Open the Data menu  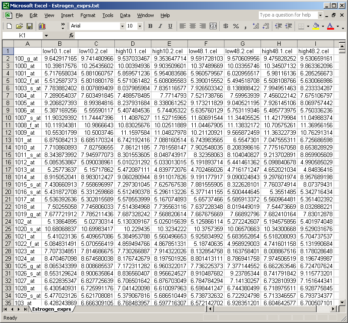point(125,15)
